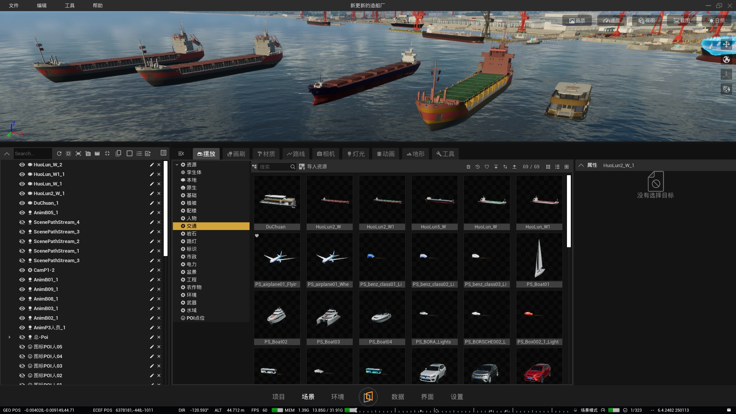Click the heart favorites filter icon

487,167
